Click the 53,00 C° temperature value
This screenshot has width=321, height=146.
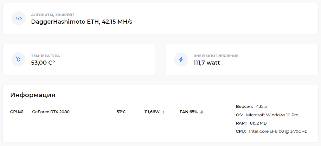pyautogui.click(x=43, y=62)
